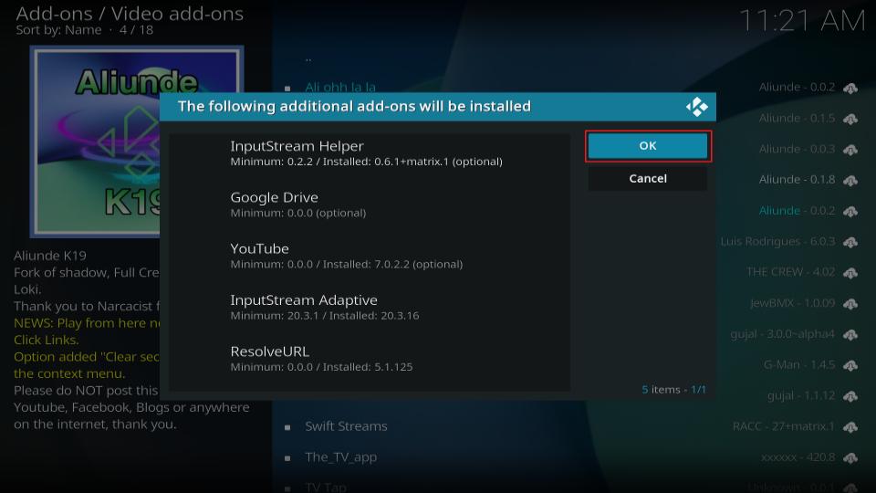Viewport: 876px width, 493px height.
Task: Click the bullet icon beside The_TV_app
Action: (287, 458)
